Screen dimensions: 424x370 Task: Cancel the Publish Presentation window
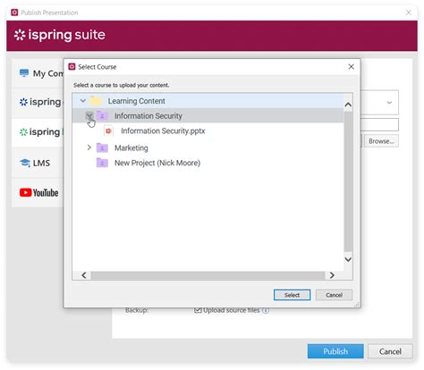click(x=390, y=351)
